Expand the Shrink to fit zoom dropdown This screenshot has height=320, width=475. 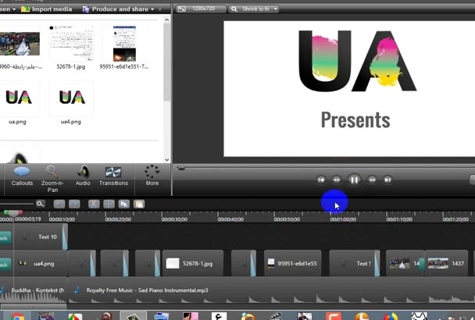(275, 9)
